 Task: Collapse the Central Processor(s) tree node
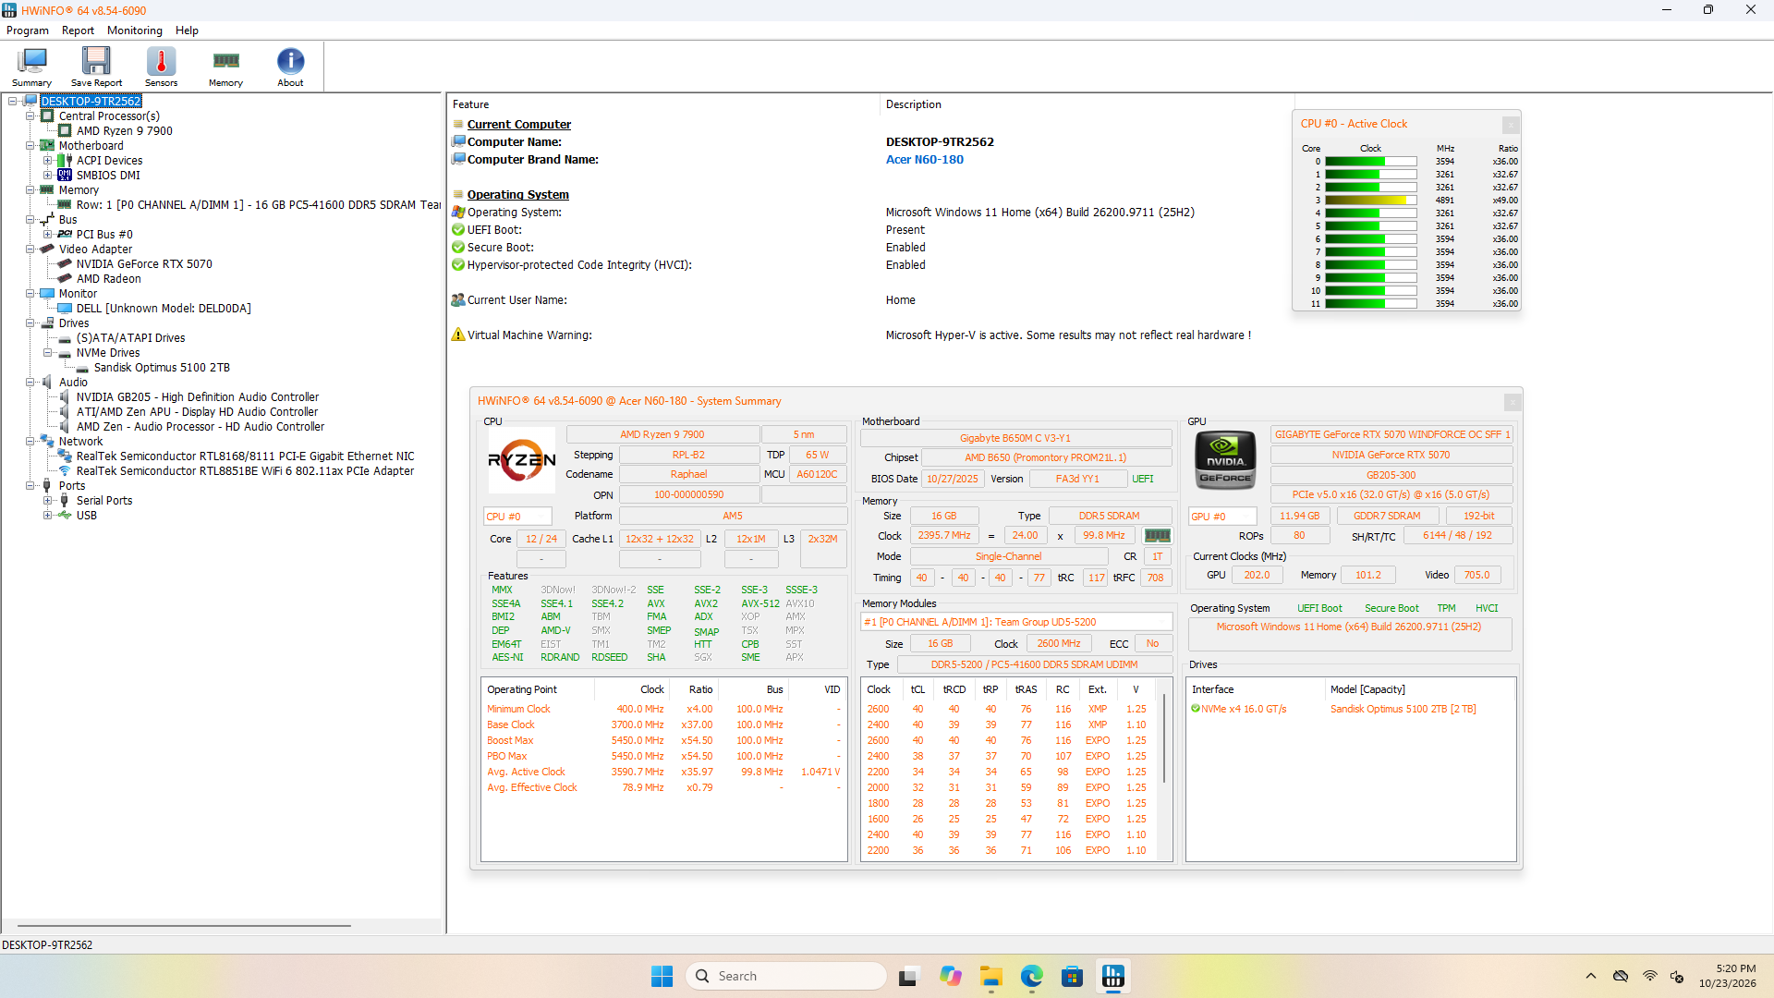point(30,116)
